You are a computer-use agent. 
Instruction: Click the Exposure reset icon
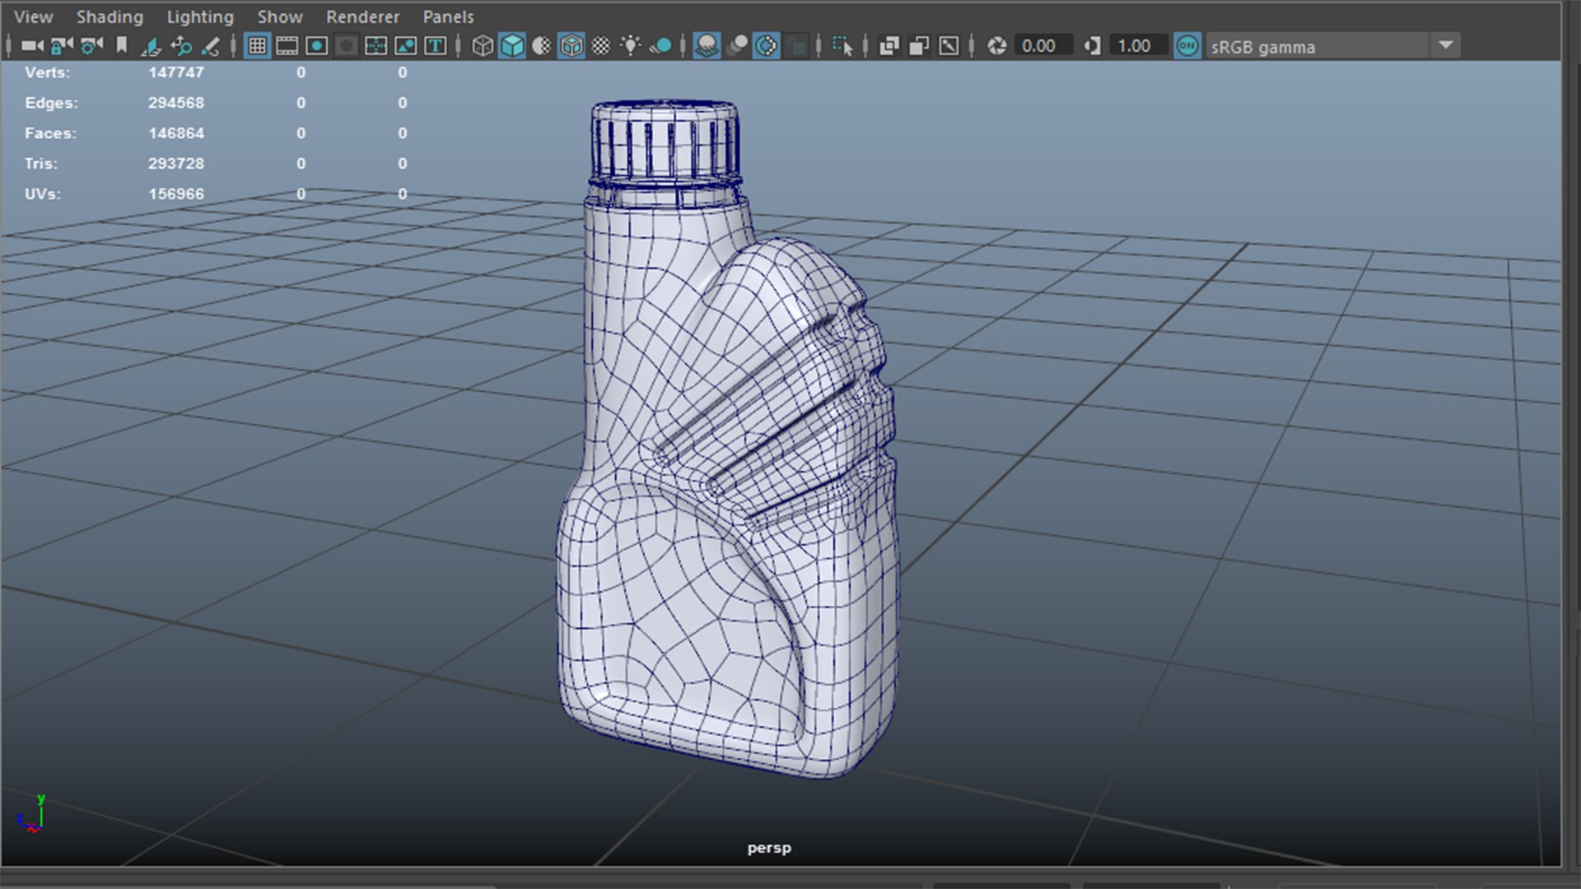click(x=997, y=46)
